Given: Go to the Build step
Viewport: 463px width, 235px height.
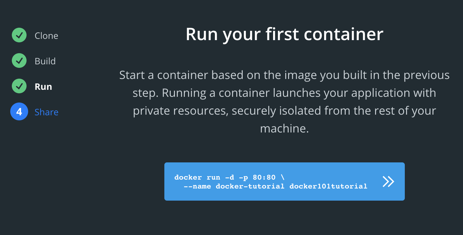Looking at the screenshot, I should pyautogui.click(x=45, y=61).
